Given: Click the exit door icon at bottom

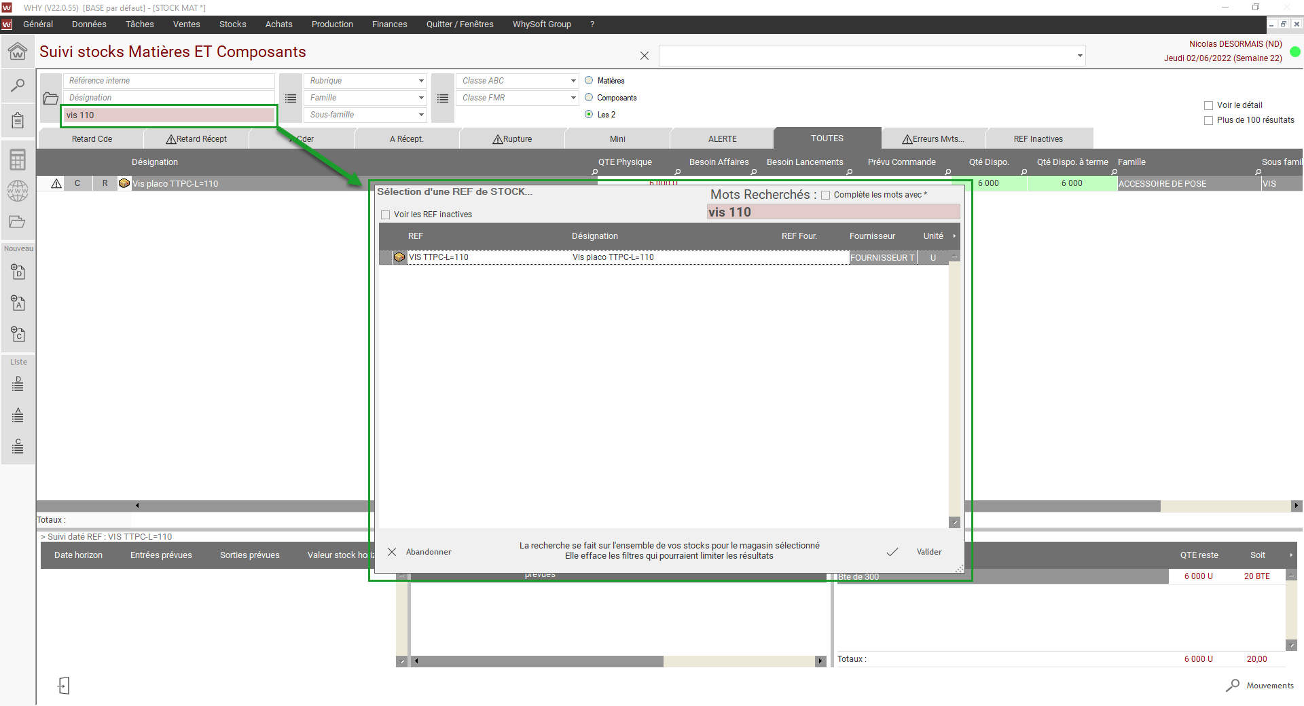Looking at the screenshot, I should click(63, 686).
